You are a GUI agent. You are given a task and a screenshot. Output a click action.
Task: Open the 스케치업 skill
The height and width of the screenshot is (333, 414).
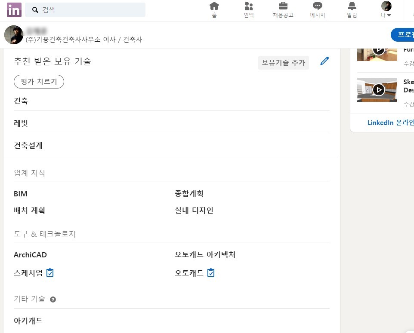click(28, 273)
